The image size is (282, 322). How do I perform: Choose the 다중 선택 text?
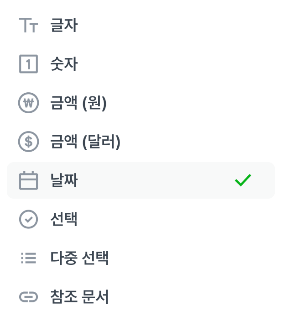coord(79,259)
